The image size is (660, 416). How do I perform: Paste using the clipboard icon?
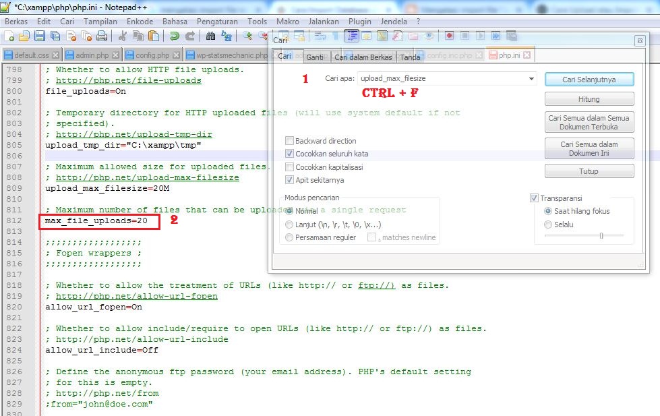[x=154, y=36]
